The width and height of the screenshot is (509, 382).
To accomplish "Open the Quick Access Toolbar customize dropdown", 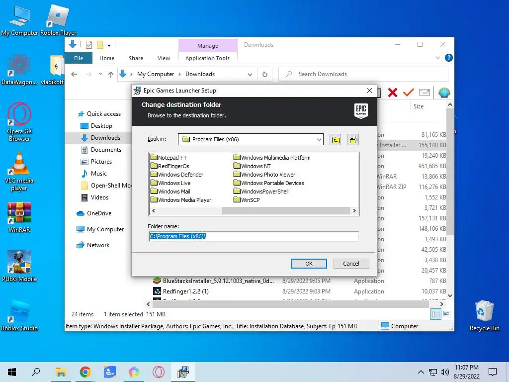I will [x=109, y=45].
